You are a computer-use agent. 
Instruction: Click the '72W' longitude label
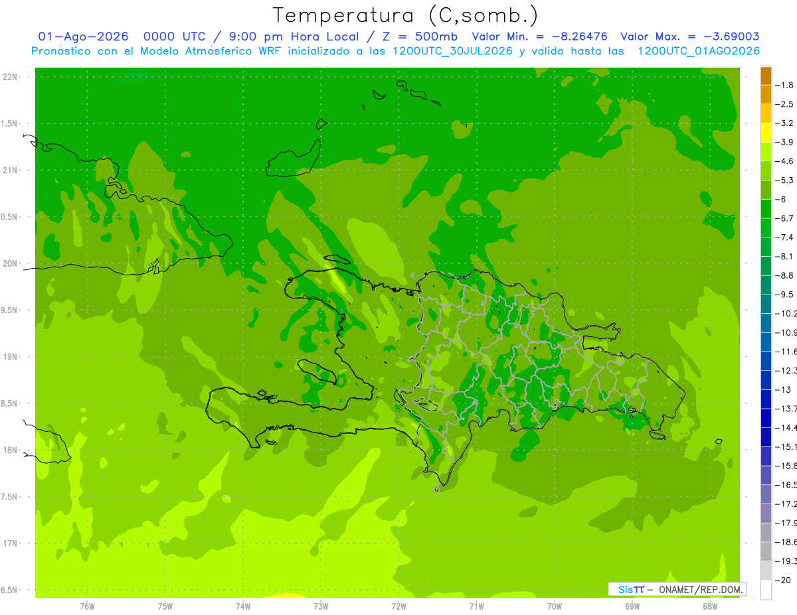(398, 606)
